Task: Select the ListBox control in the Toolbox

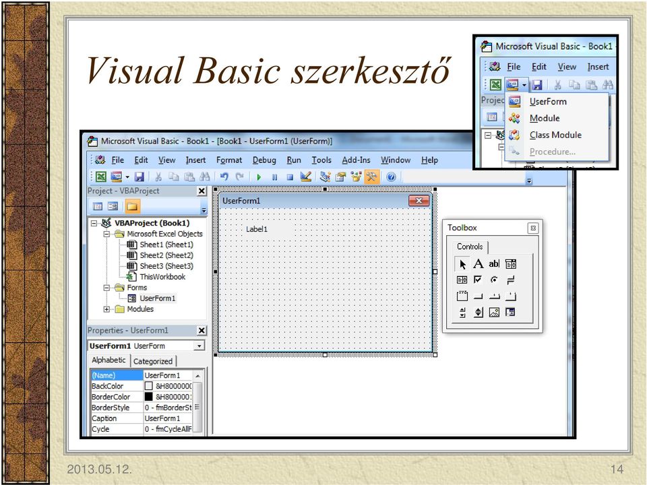Action: 462,280
